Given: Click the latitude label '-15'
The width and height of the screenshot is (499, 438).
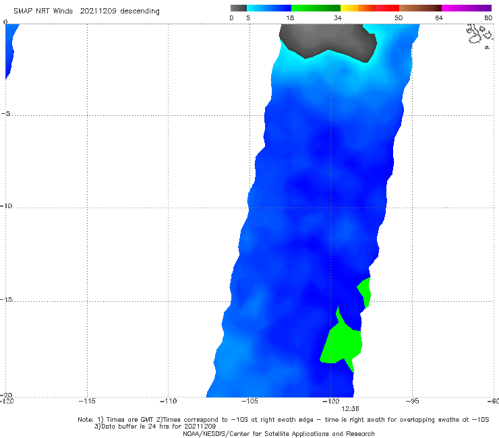Looking at the screenshot, I should point(5,299).
